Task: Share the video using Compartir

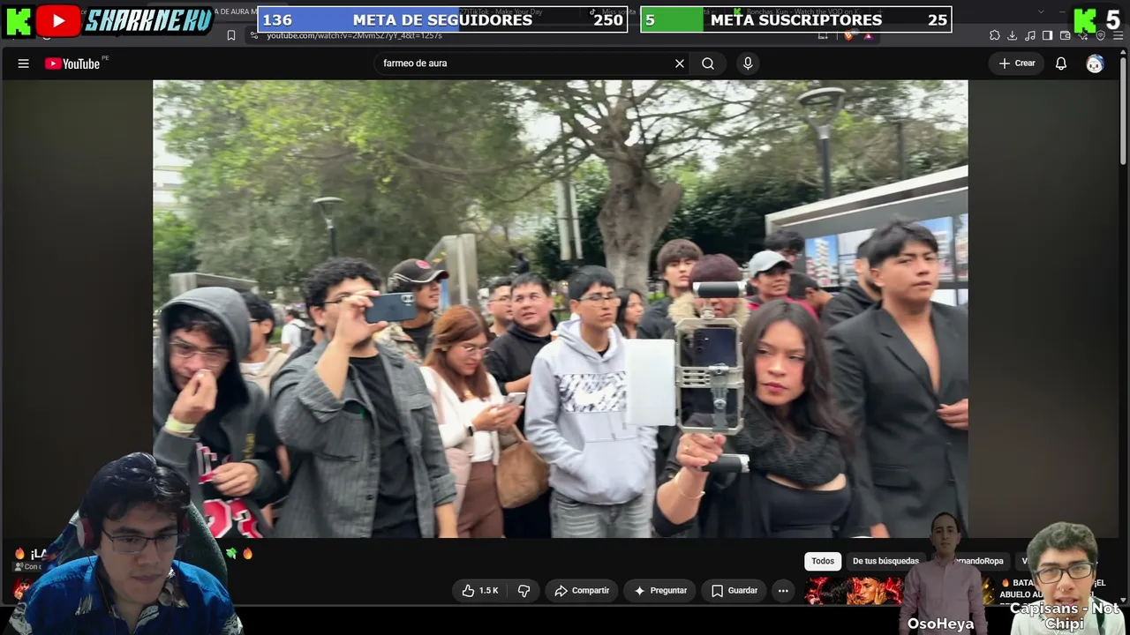Action: pyautogui.click(x=582, y=591)
